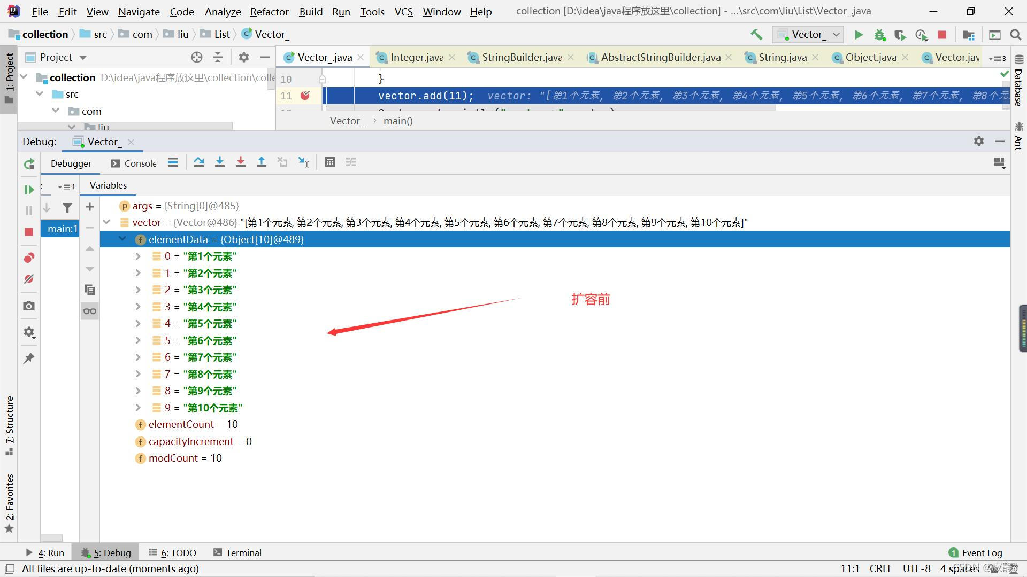Image resolution: width=1027 pixels, height=577 pixels.
Task: Switch to the Console tab
Action: 134,163
